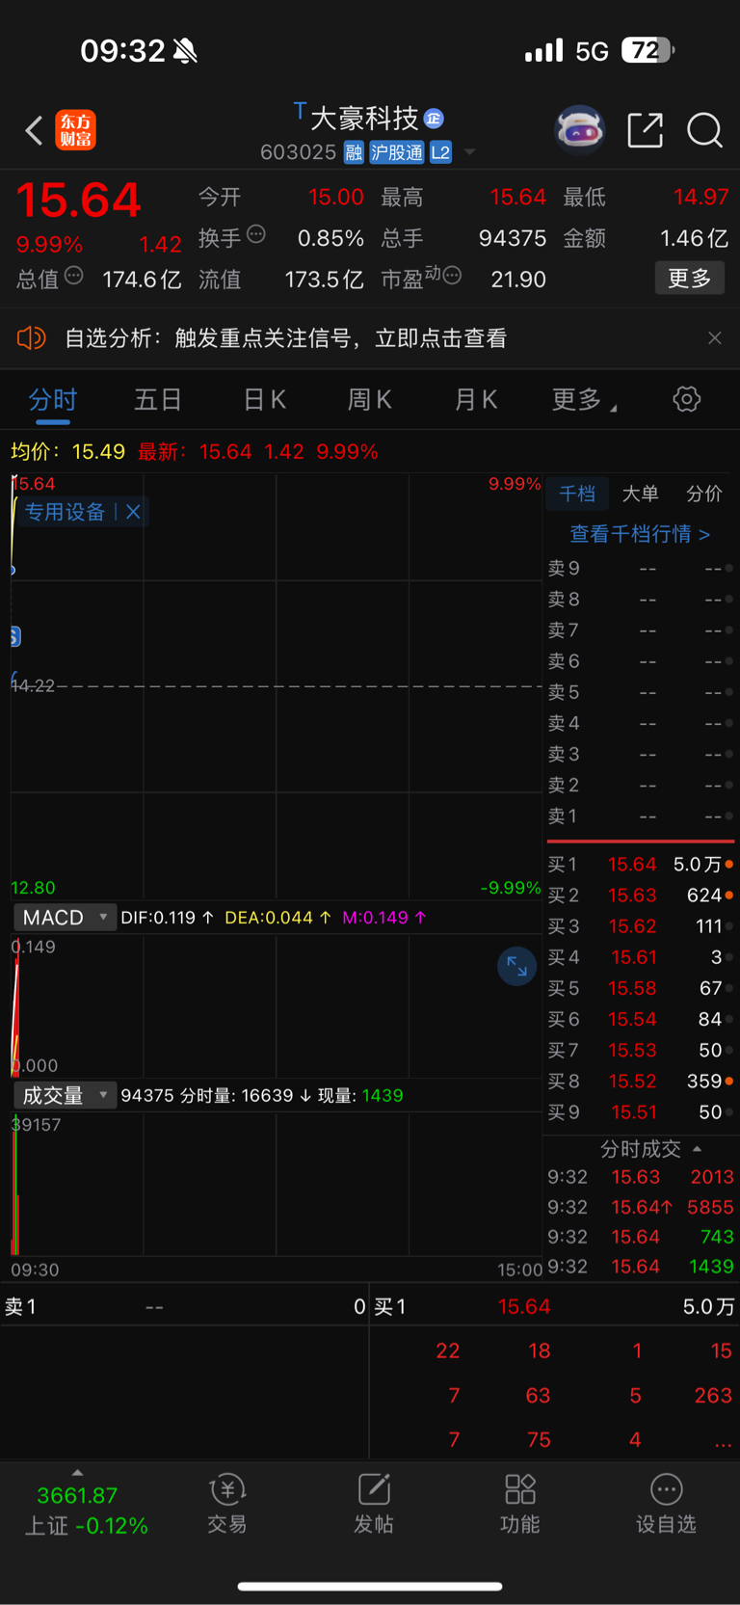Collapse the 分时成交 section header
740x1605 pixels.
click(650, 1149)
